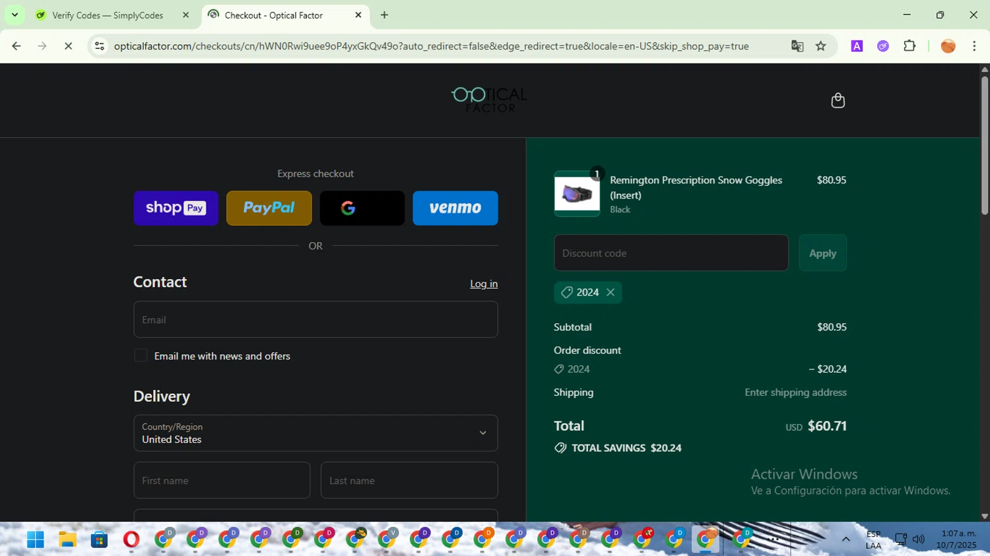Focus the Discount code field

pos(671,253)
